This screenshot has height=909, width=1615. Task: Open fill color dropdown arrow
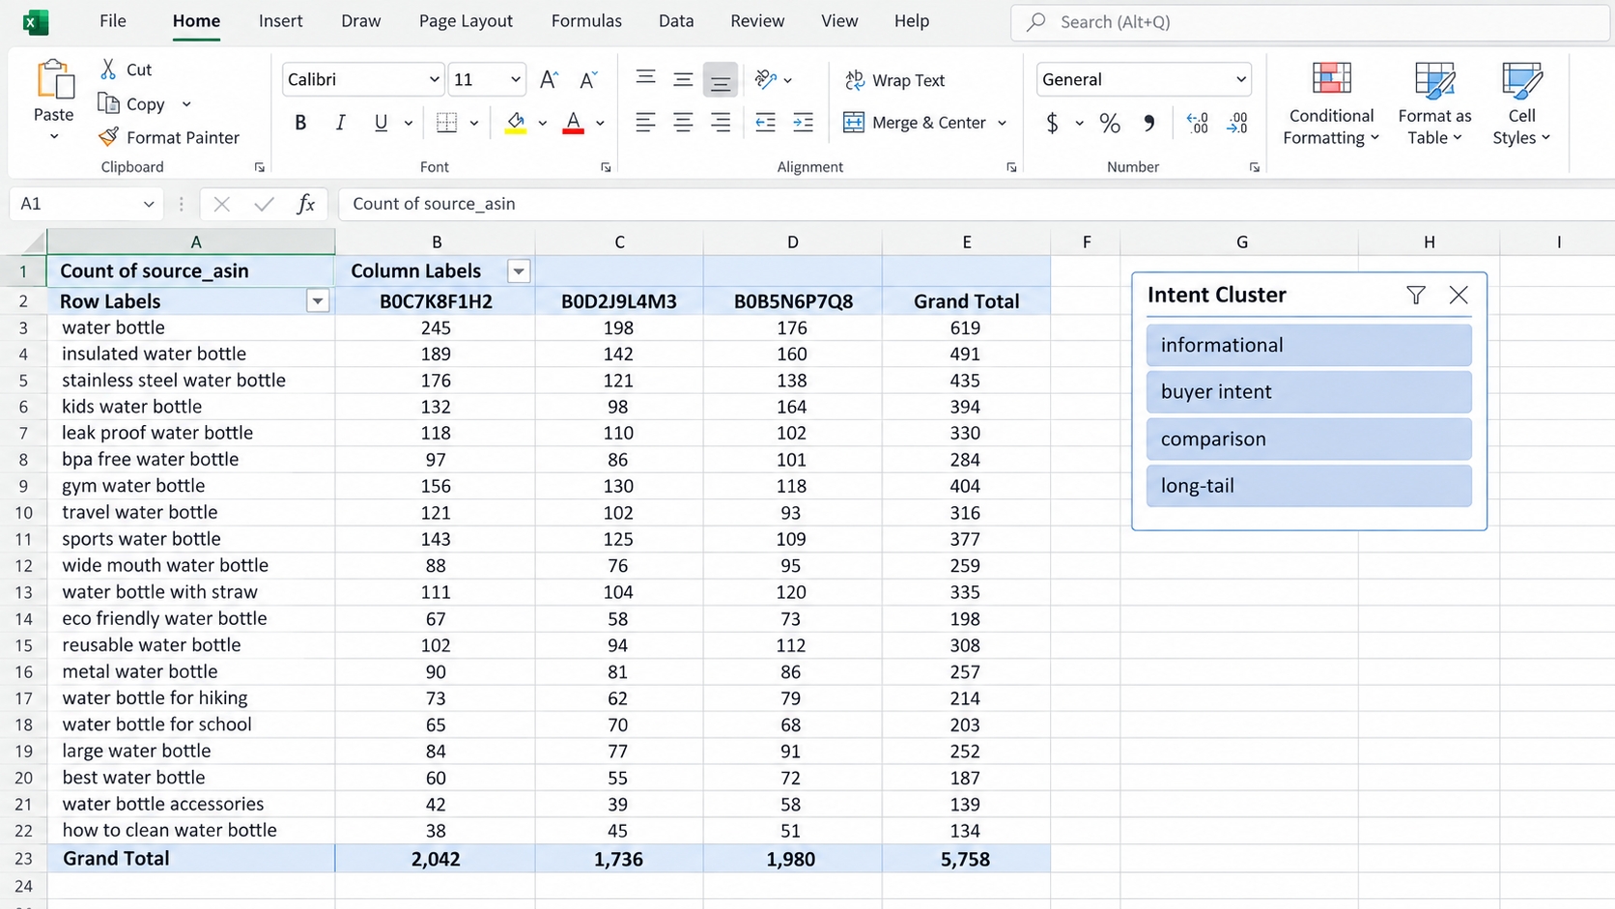pos(542,124)
